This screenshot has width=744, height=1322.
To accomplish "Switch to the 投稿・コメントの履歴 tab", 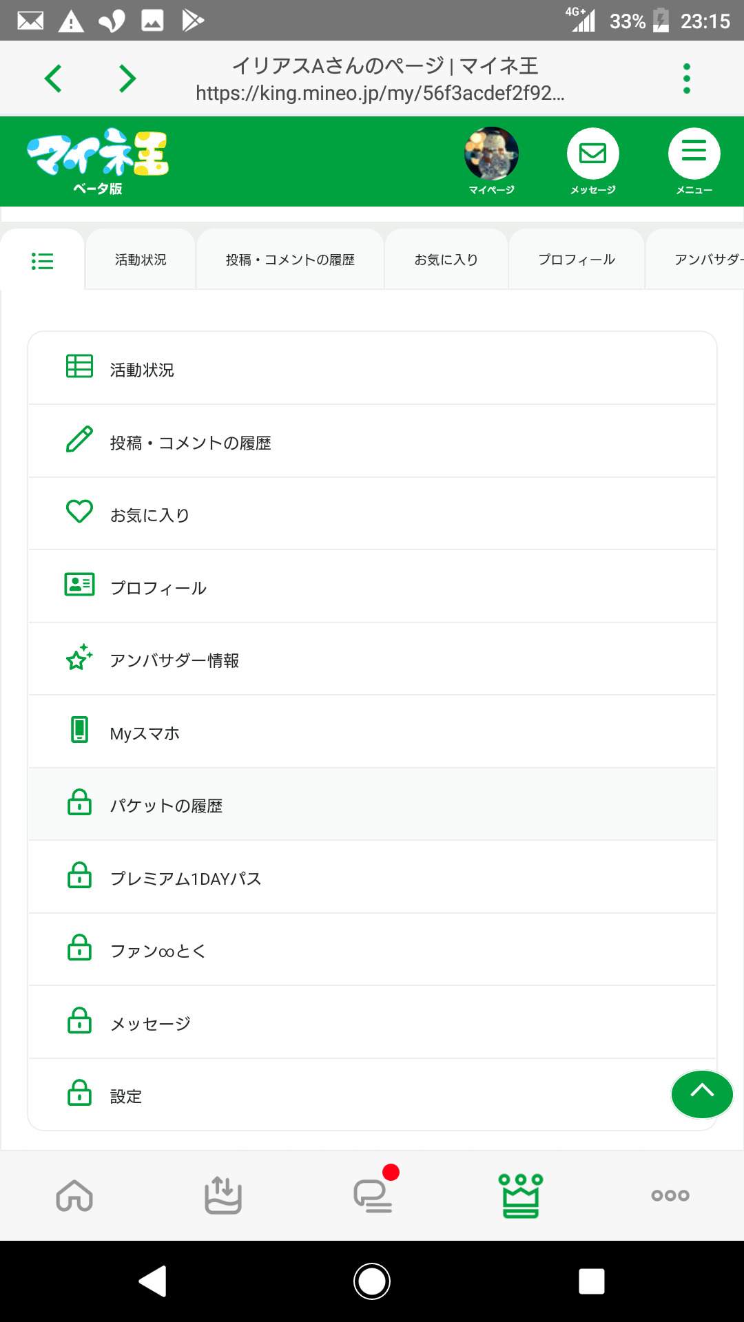I will [x=290, y=260].
